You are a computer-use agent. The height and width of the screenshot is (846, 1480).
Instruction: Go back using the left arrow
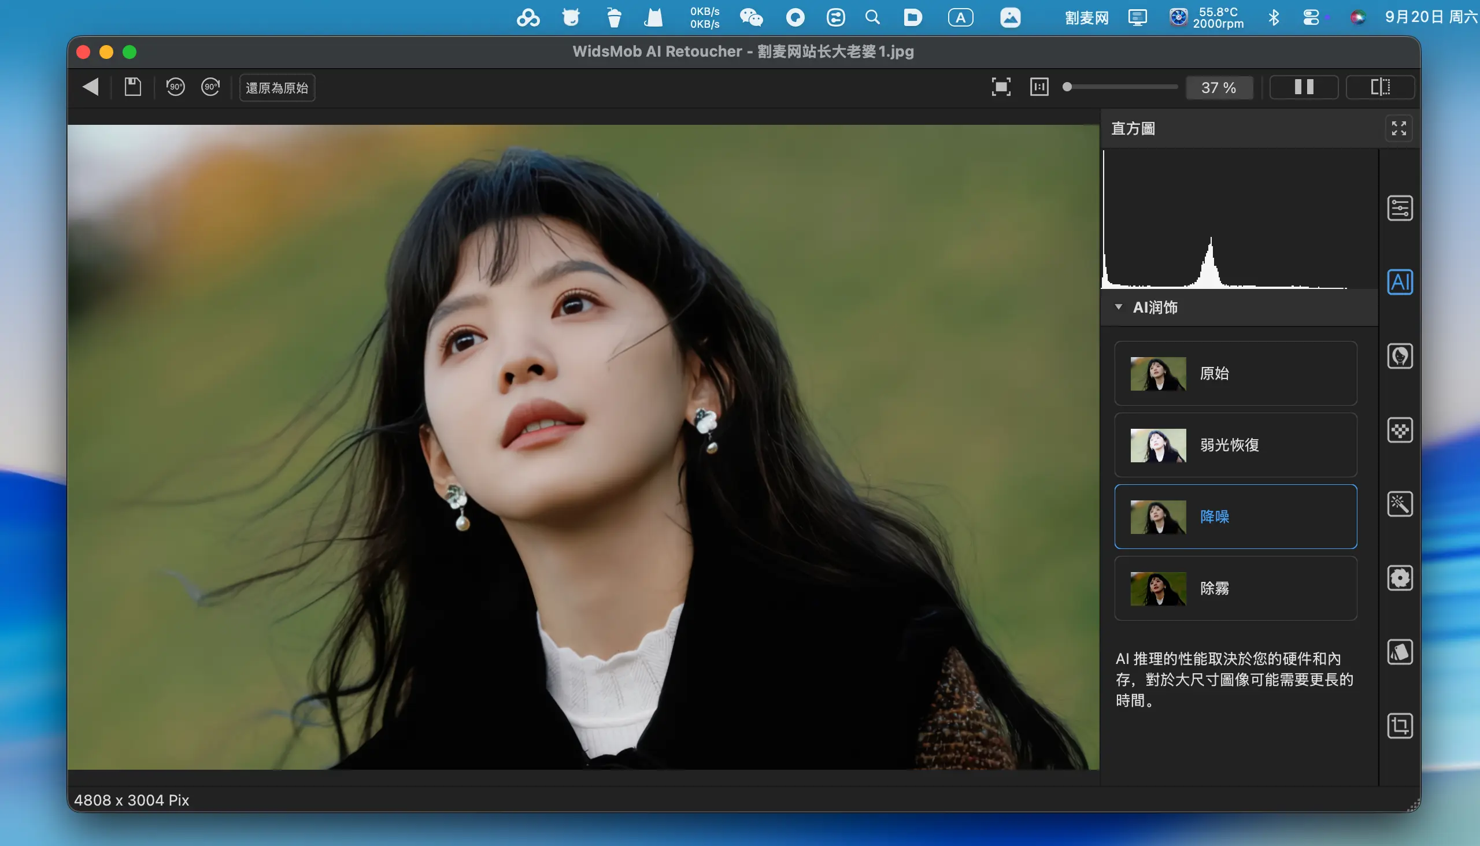click(x=91, y=87)
